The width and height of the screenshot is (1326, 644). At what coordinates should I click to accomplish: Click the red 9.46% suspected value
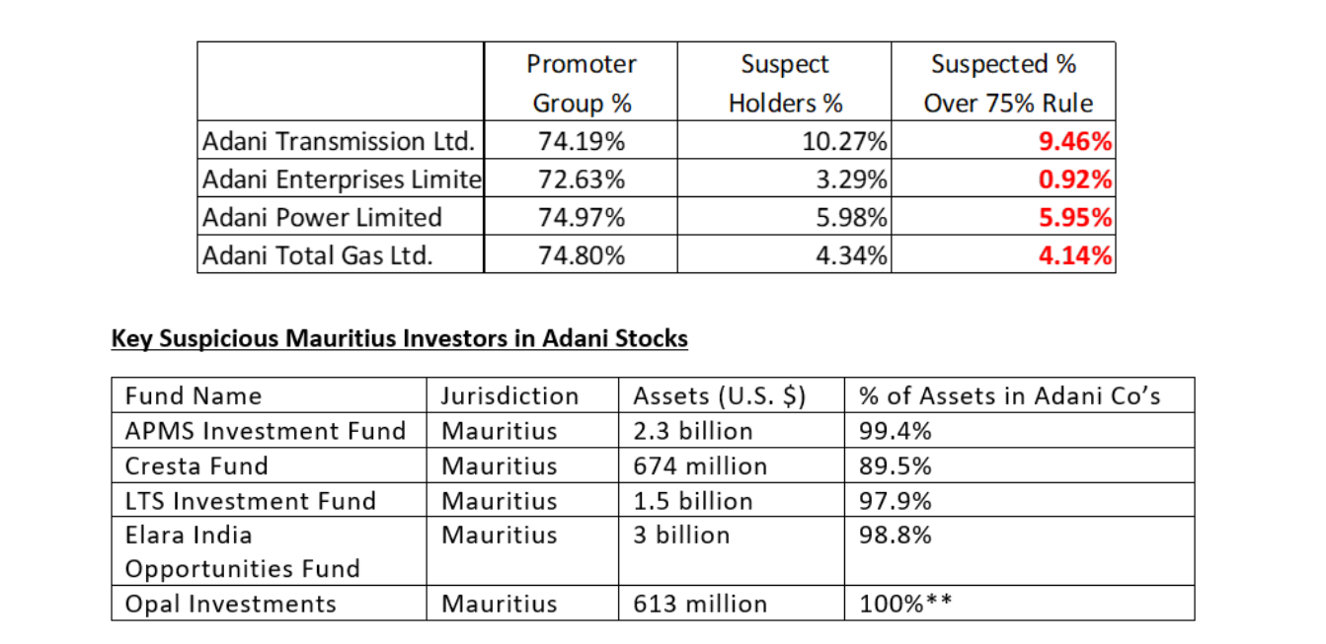(x=1075, y=141)
